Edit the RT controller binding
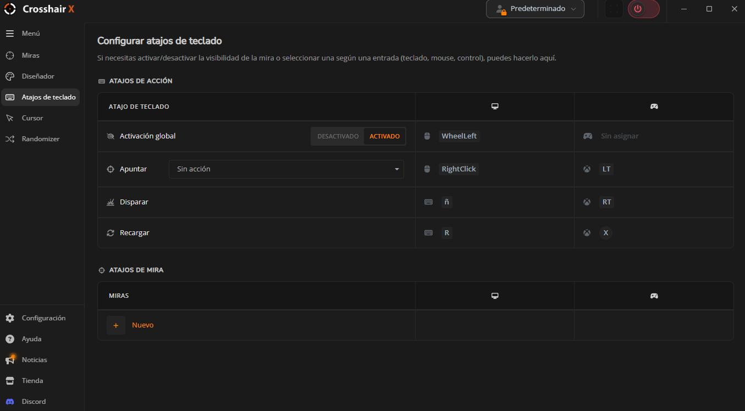The width and height of the screenshot is (745, 411). (x=606, y=202)
